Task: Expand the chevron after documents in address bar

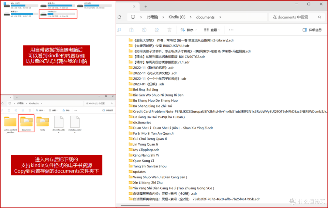Action: click(220, 17)
